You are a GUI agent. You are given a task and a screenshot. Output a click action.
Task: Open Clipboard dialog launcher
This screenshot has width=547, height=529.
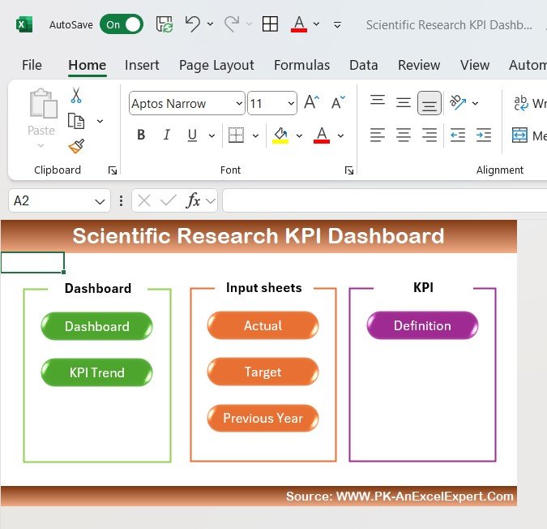pos(113,170)
